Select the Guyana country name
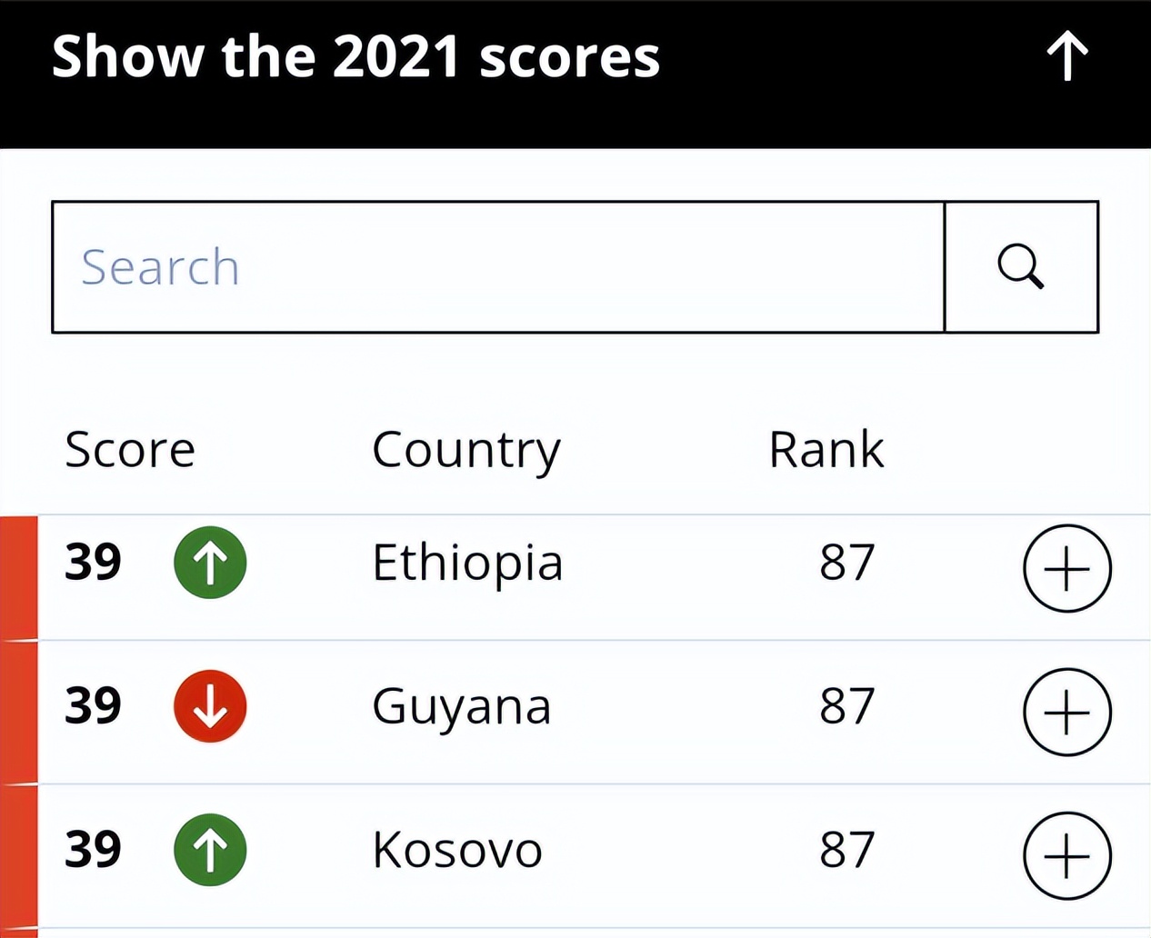Viewport: 1151px width, 938px height. (461, 706)
